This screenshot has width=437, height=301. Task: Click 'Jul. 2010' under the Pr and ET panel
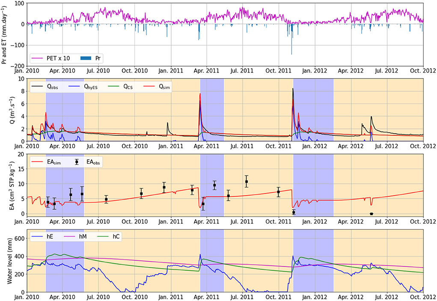(98, 70)
